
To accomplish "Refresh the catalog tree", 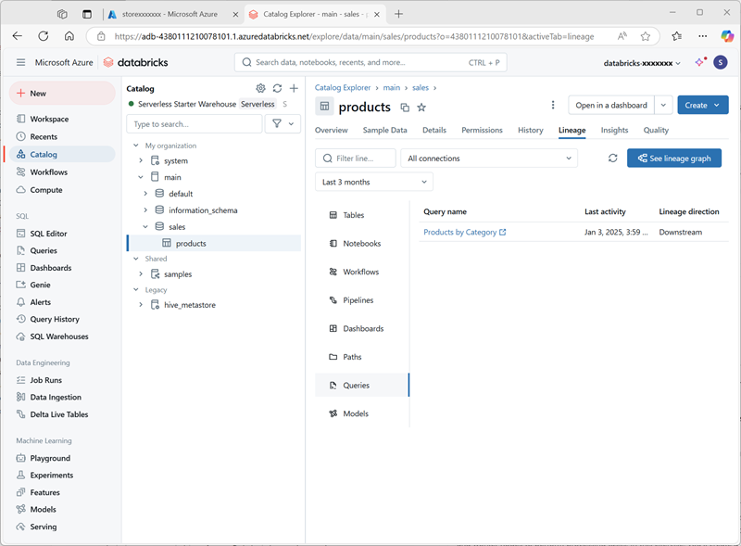I will click(x=277, y=88).
